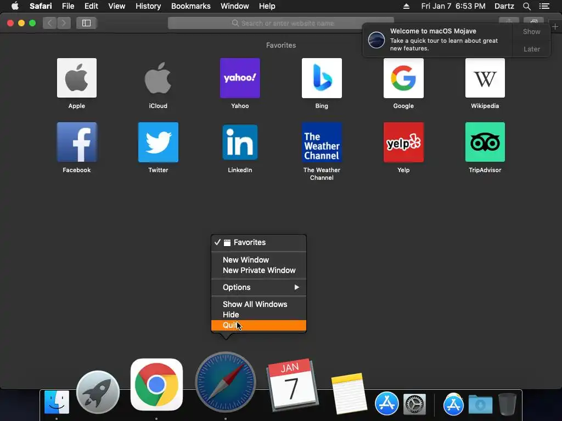562x421 pixels.
Task: Go forward with the forward arrow
Action: (64, 23)
